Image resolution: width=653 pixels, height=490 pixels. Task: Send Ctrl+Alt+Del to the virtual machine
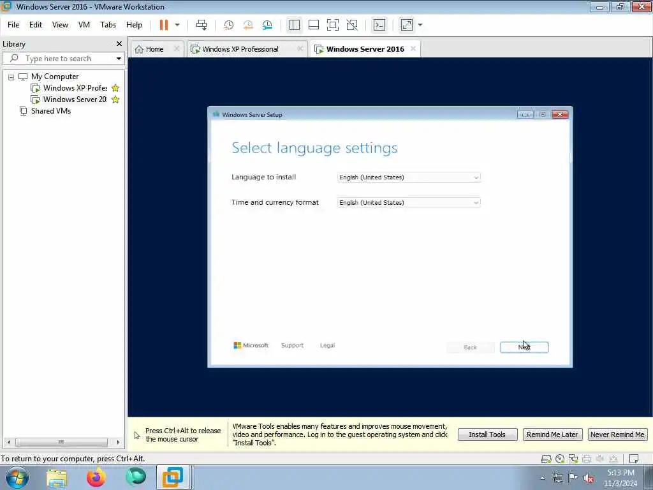point(202,25)
